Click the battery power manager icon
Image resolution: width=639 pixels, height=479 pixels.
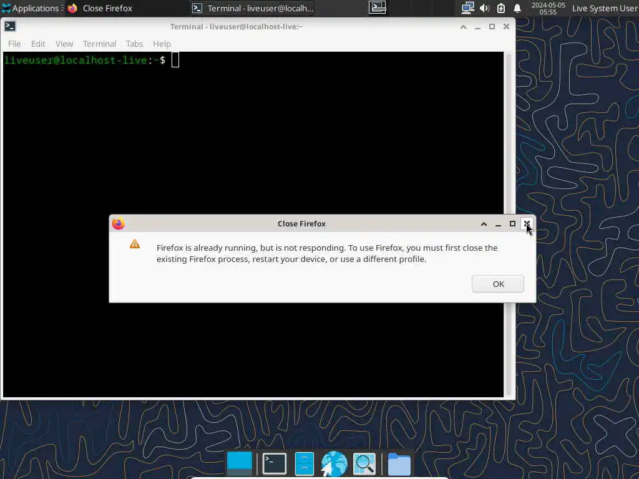501,8
